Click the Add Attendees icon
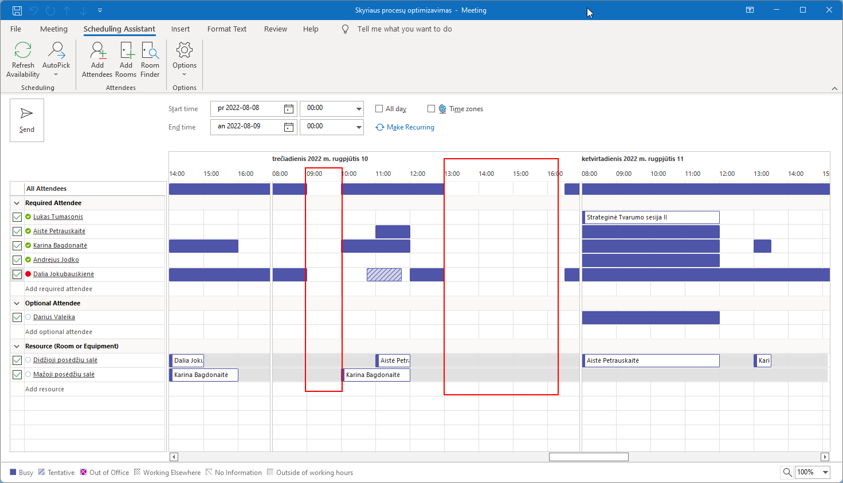The height and width of the screenshot is (483, 843). [97, 51]
